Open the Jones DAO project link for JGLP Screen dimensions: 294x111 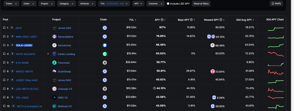click(64, 28)
